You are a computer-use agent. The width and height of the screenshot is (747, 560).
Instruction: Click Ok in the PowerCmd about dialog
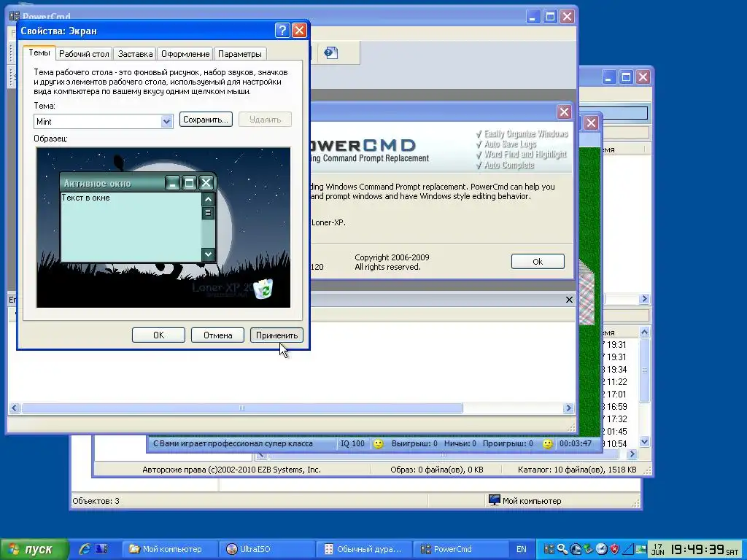click(x=538, y=262)
